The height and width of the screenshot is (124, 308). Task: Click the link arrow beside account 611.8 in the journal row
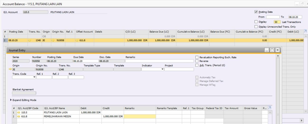tap(19, 116)
